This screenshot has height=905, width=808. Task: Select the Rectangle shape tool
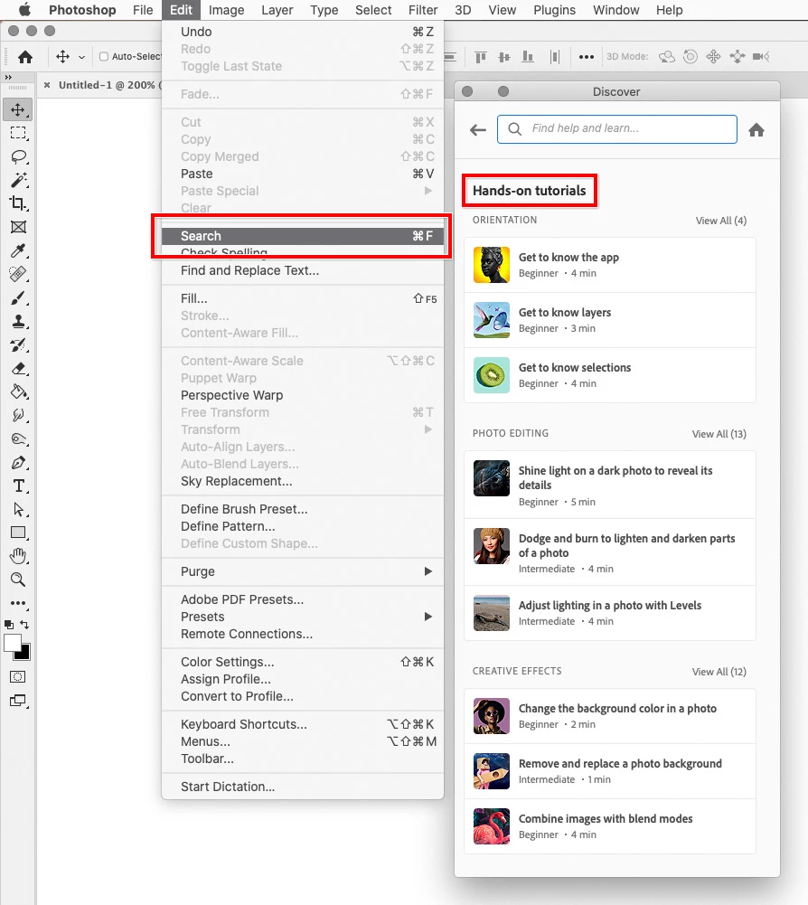point(18,533)
